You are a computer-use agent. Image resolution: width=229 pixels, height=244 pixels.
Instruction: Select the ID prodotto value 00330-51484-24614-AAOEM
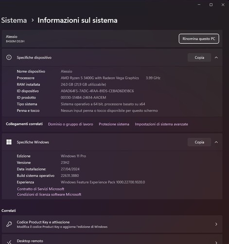point(83,98)
